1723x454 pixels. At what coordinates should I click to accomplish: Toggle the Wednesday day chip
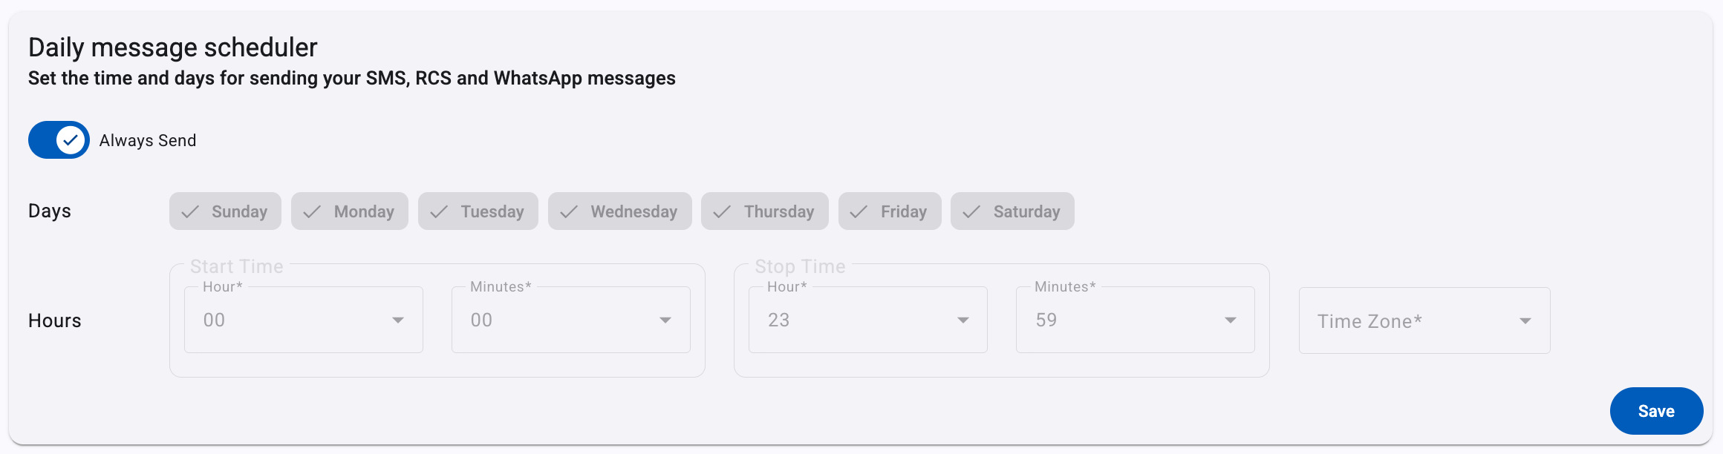[620, 211]
